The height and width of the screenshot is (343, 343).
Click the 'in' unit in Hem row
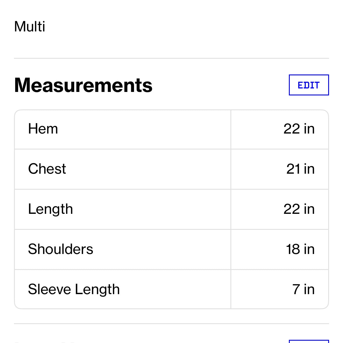309,129
